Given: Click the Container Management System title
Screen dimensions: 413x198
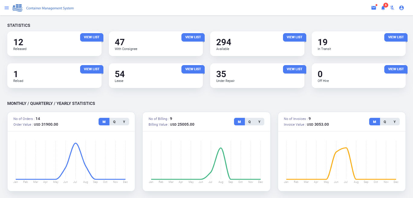Looking at the screenshot, I should point(50,8).
